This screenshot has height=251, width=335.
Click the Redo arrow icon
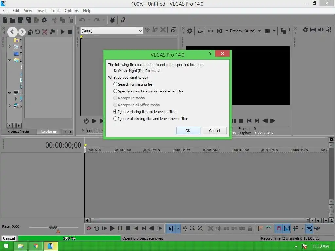[x=97, y=20]
